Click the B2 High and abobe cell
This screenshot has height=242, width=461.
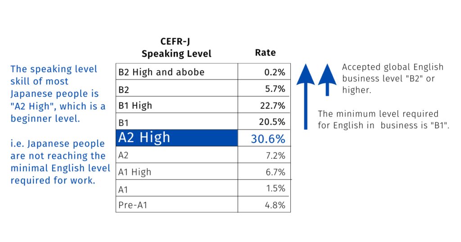point(161,72)
